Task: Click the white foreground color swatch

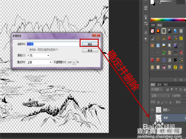Action: (x=152, y=1)
